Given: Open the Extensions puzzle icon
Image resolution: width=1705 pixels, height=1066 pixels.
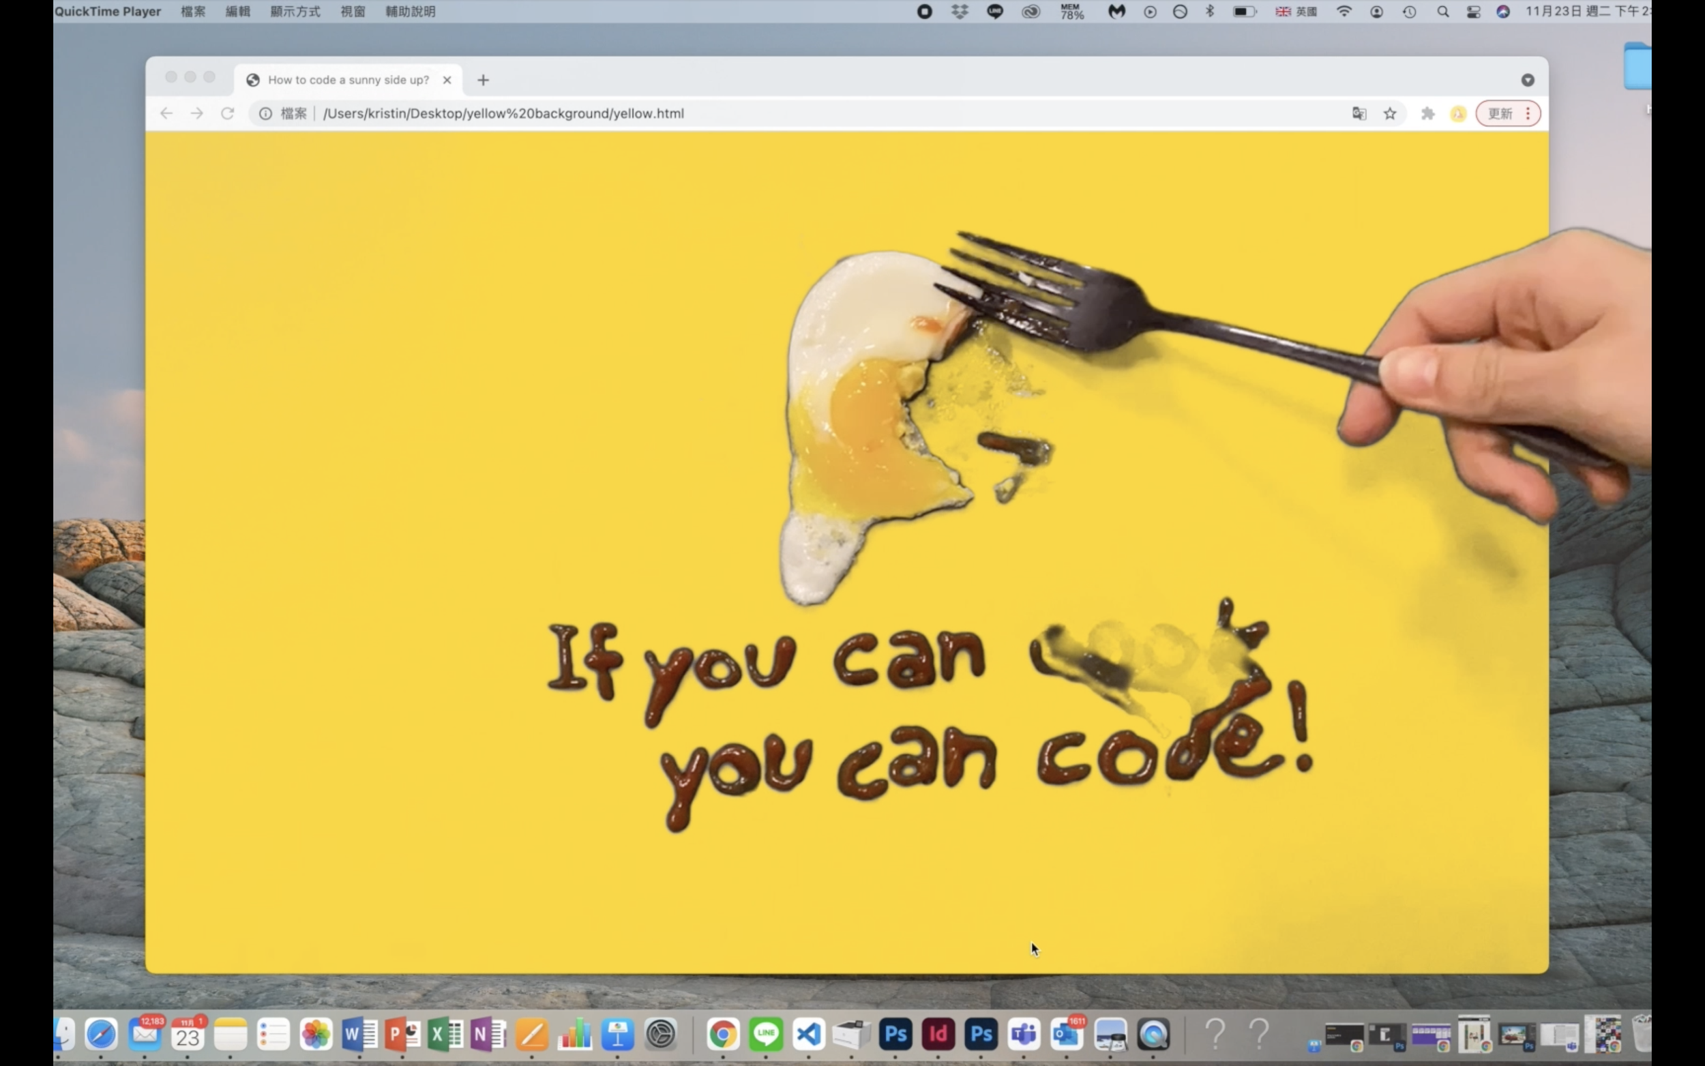Looking at the screenshot, I should pyautogui.click(x=1427, y=113).
